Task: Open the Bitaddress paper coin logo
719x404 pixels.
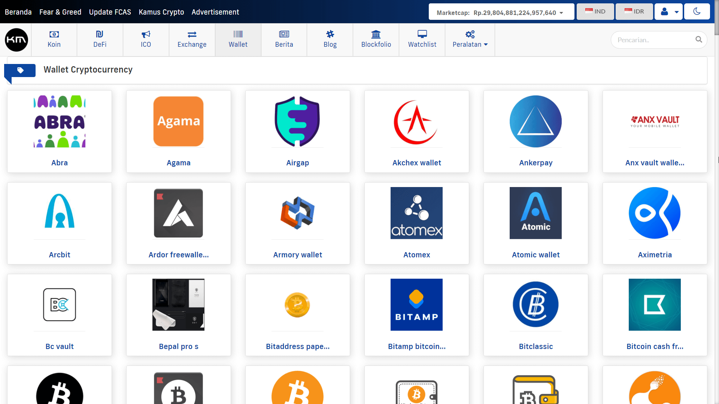Action: (x=297, y=304)
